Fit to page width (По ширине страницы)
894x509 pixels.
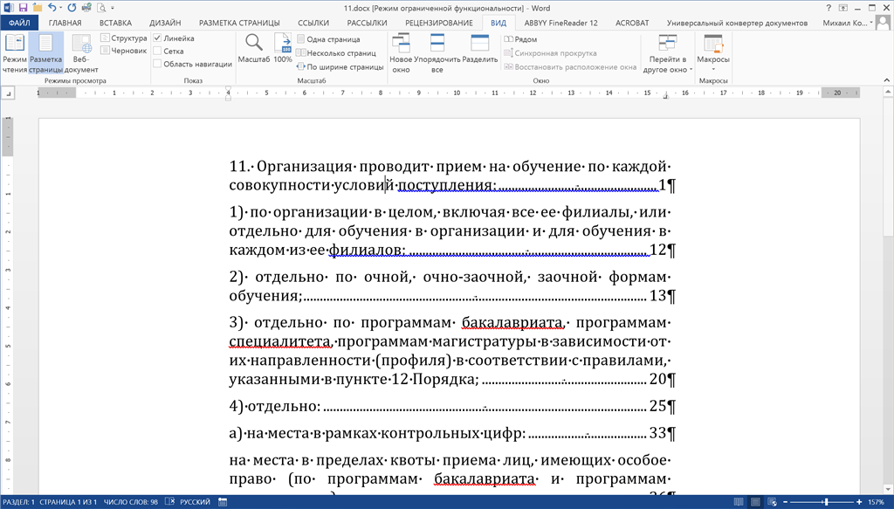coord(340,66)
